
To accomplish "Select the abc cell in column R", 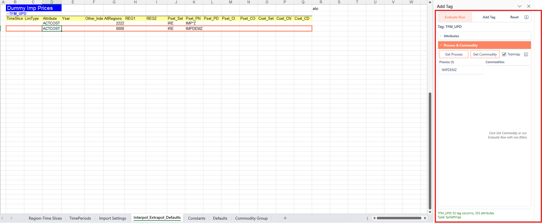I will 321,8.
